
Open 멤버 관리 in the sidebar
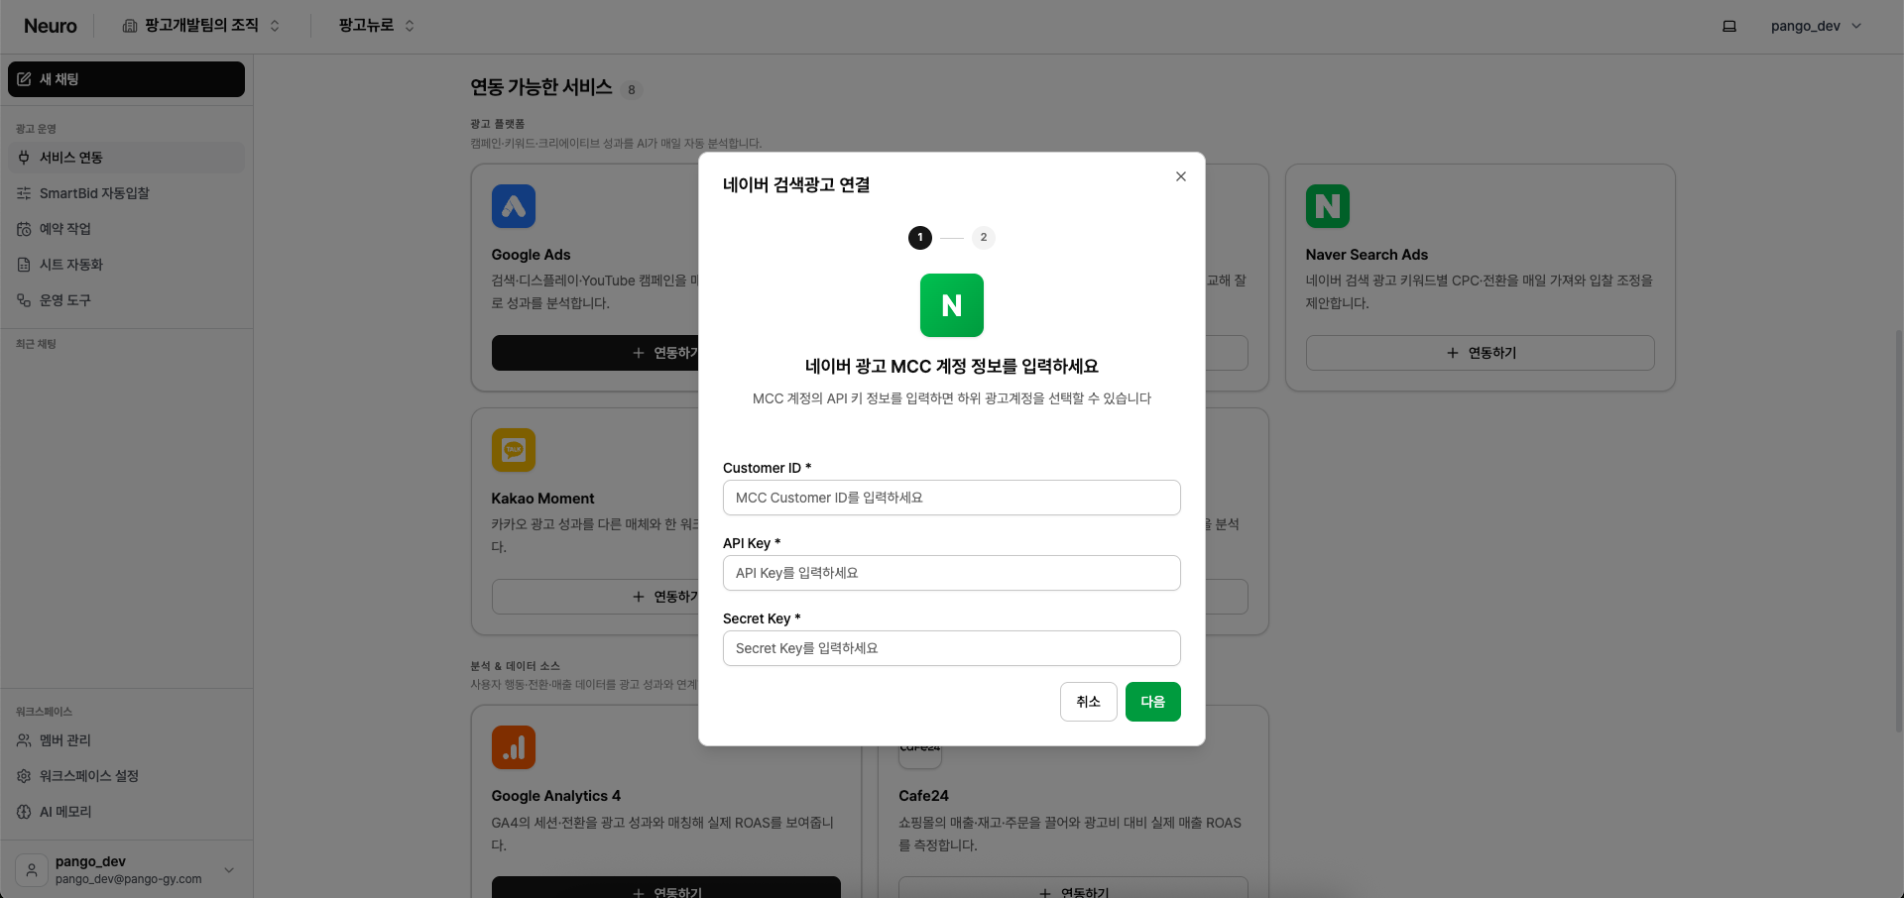point(126,740)
